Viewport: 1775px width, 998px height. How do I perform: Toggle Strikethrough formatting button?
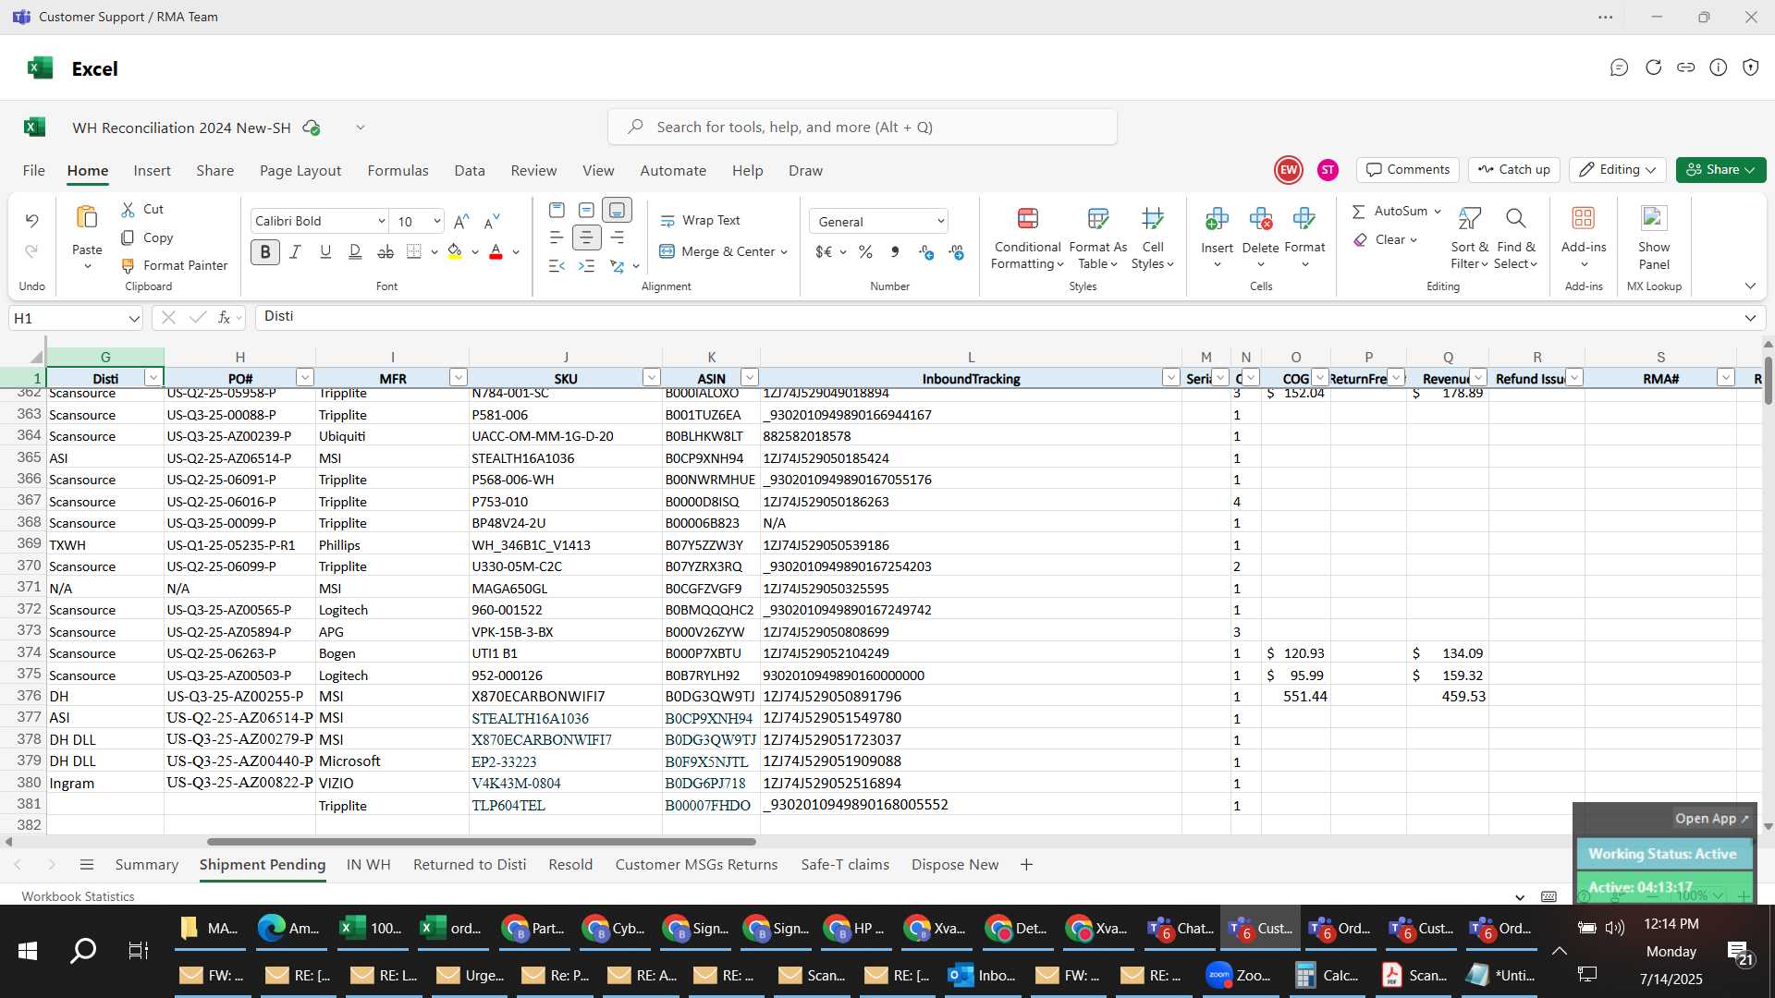coord(386,251)
